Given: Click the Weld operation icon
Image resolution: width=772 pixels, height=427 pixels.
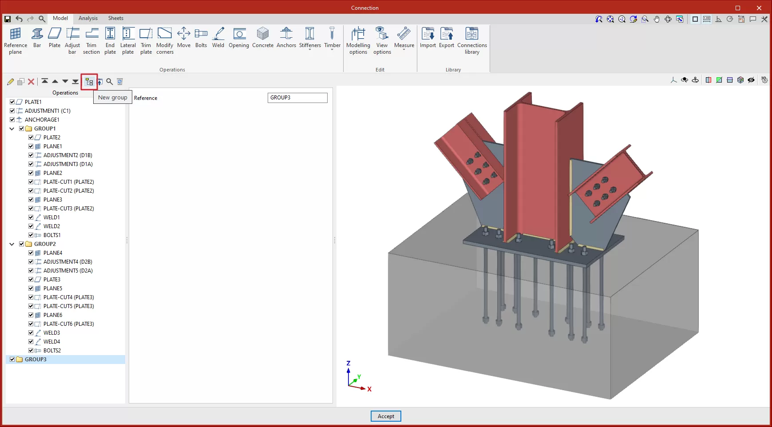Looking at the screenshot, I should [218, 38].
